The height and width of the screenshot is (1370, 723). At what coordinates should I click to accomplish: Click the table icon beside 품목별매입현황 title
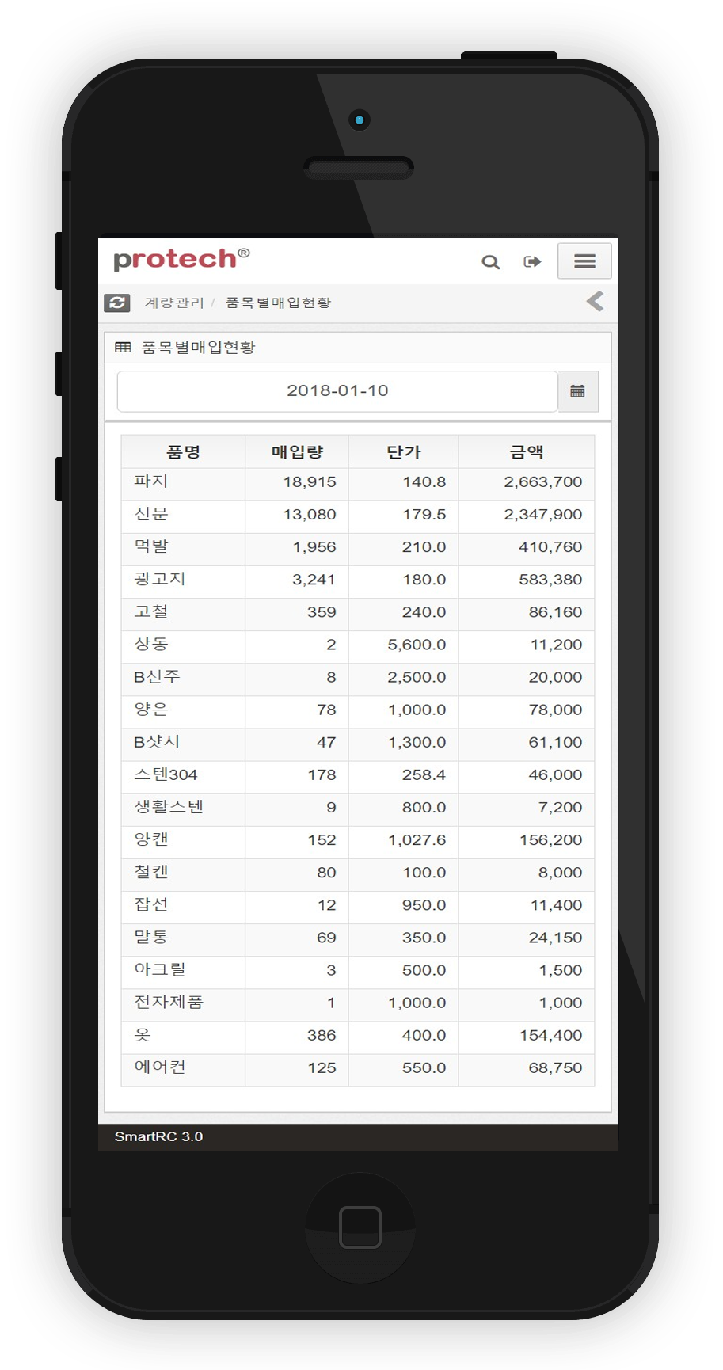pos(123,347)
